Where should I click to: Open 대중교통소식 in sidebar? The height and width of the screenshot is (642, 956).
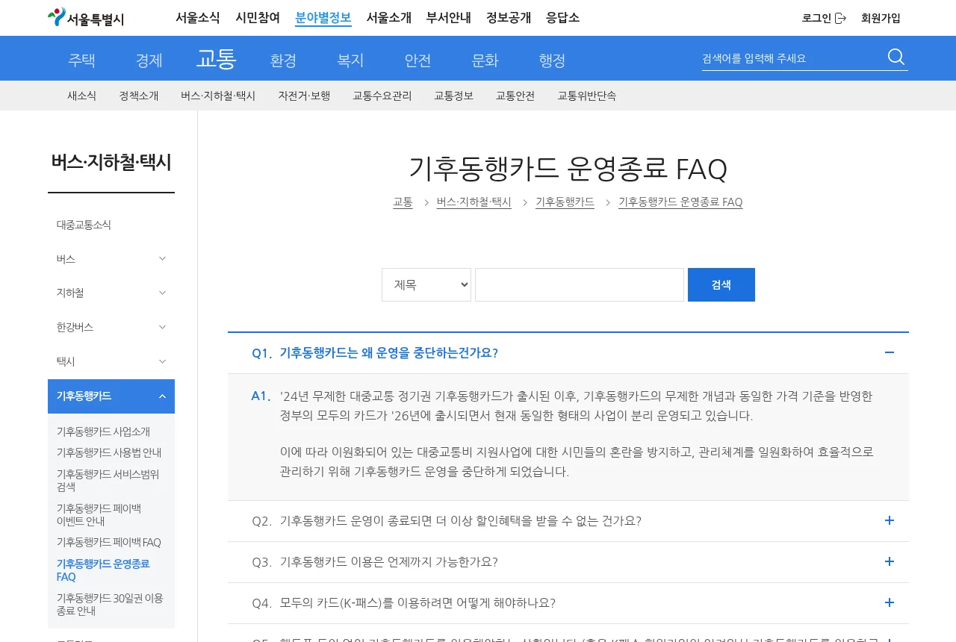(84, 225)
